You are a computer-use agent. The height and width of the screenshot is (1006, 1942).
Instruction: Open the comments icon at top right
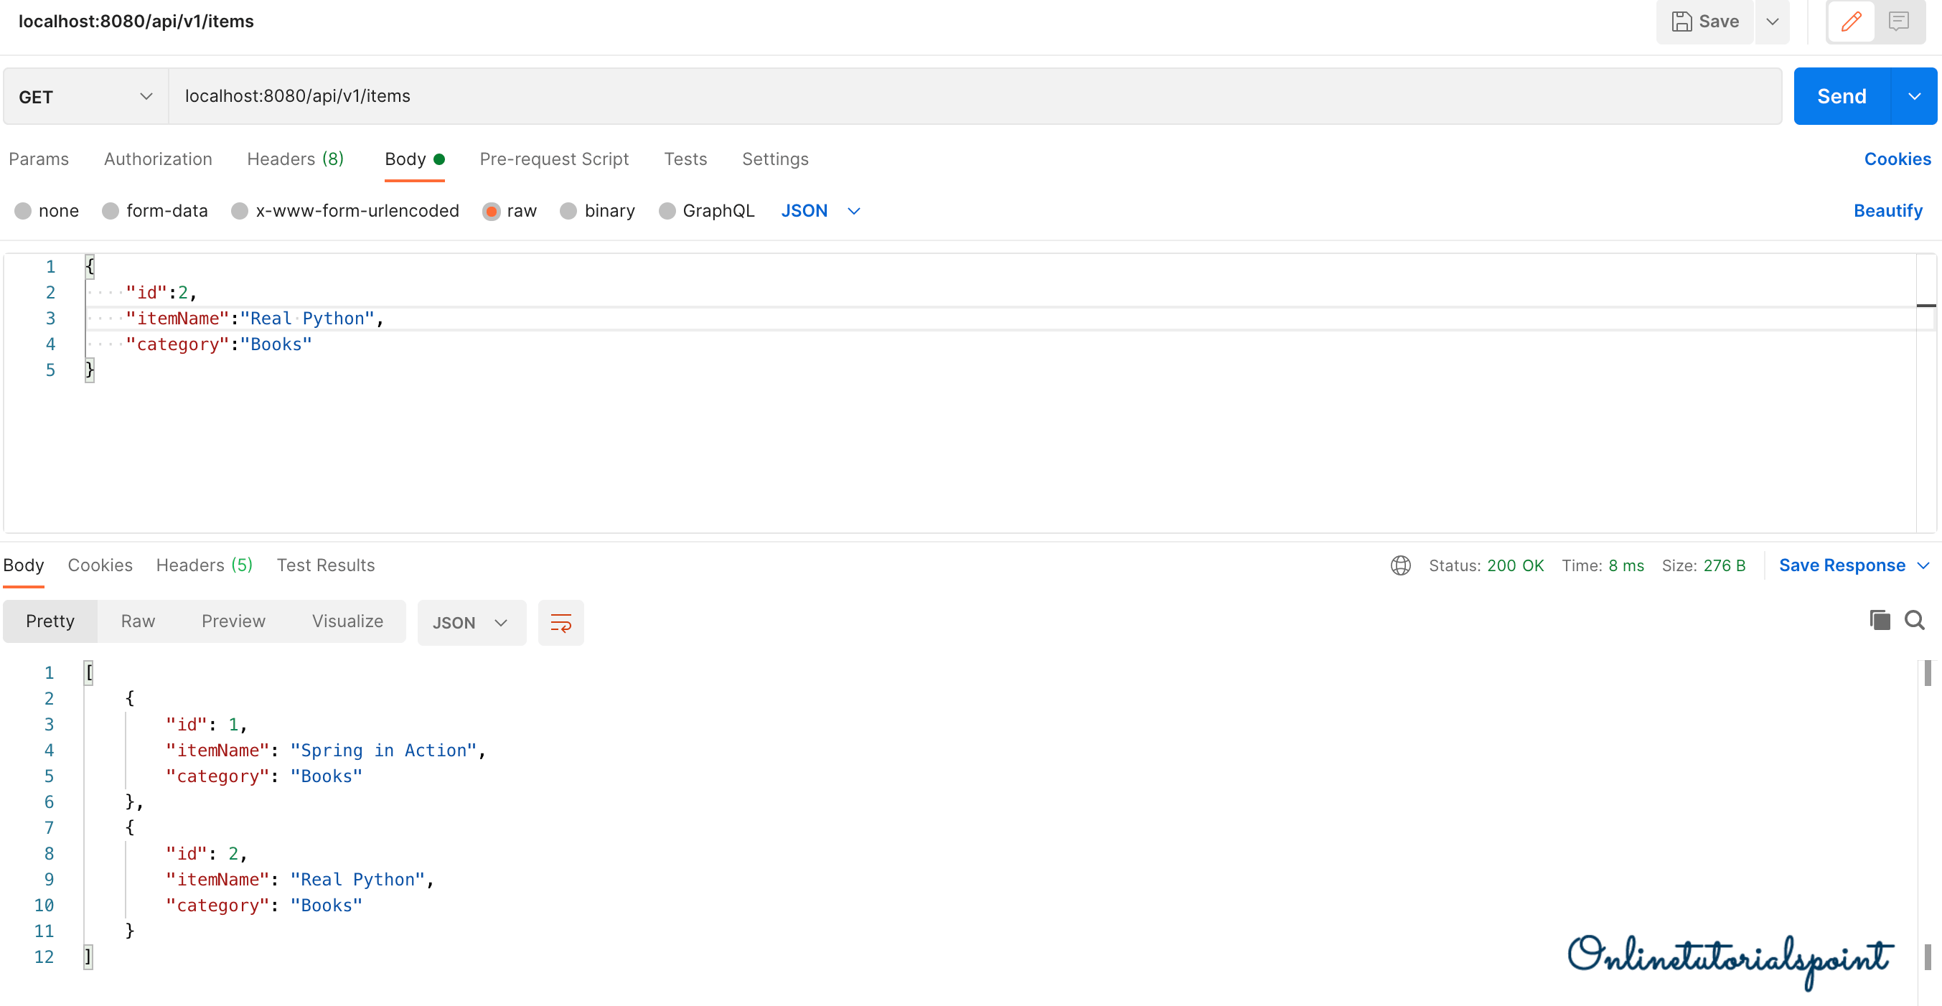point(1898,21)
